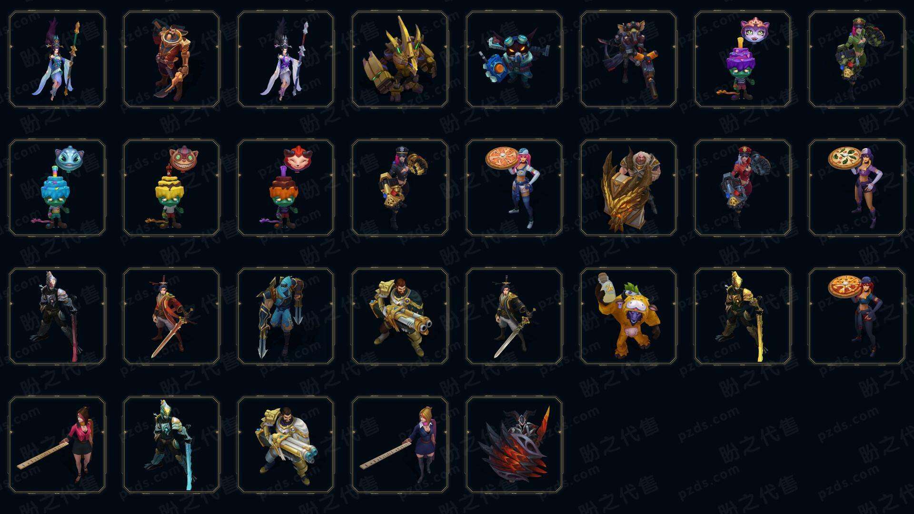Select the red-haired pizza delivery Sivir skin
914x514 pixels.
[857, 316]
